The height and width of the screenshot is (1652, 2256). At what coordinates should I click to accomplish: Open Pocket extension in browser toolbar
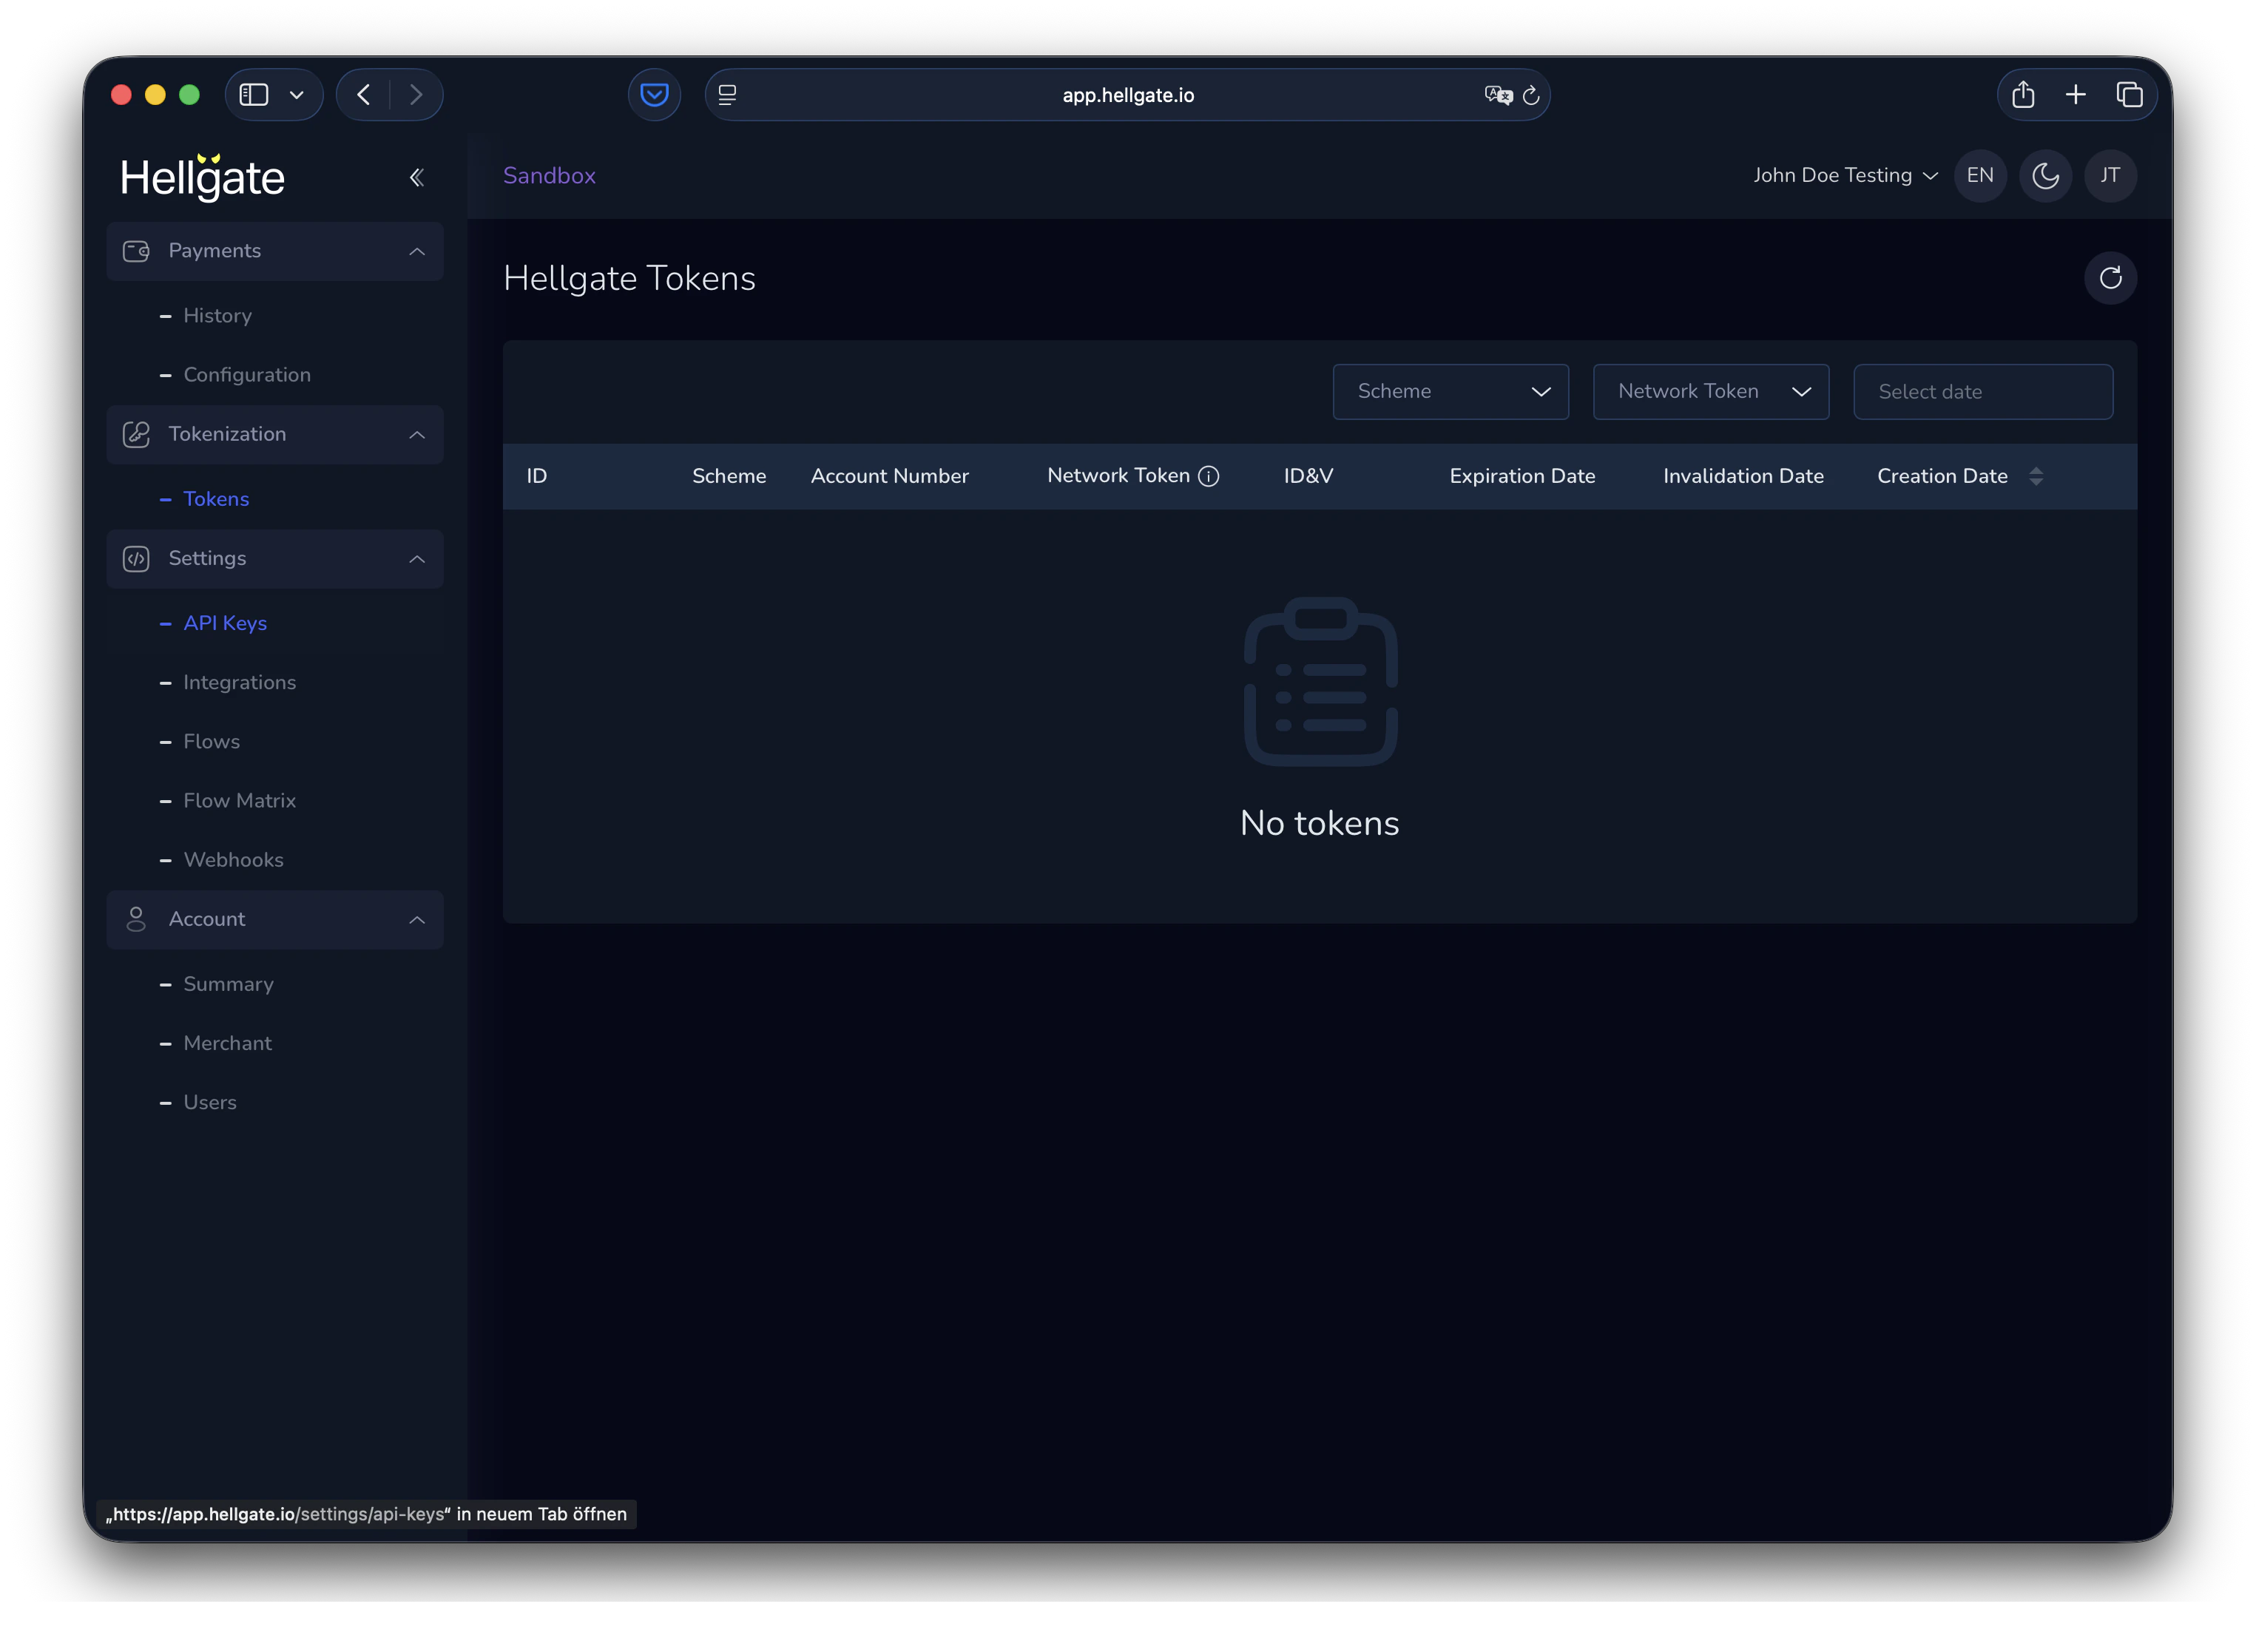tap(654, 95)
